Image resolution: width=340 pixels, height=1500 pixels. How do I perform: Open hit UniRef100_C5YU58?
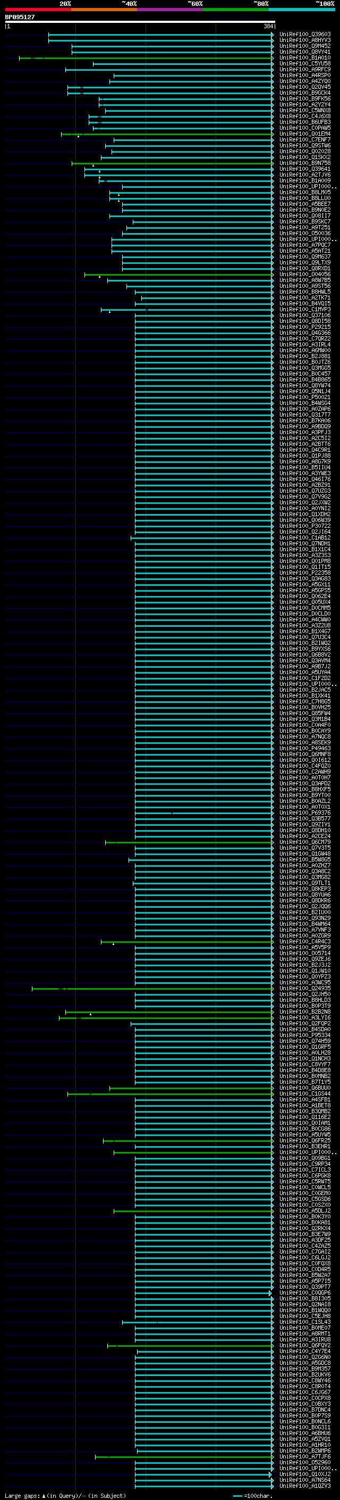pyautogui.click(x=304, y=63)
